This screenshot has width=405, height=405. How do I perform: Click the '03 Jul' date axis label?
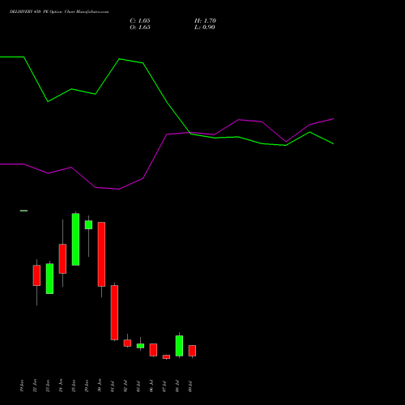(139, 386)
